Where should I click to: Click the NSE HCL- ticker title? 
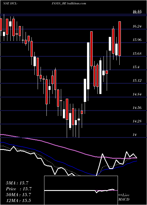click(10, 3)
